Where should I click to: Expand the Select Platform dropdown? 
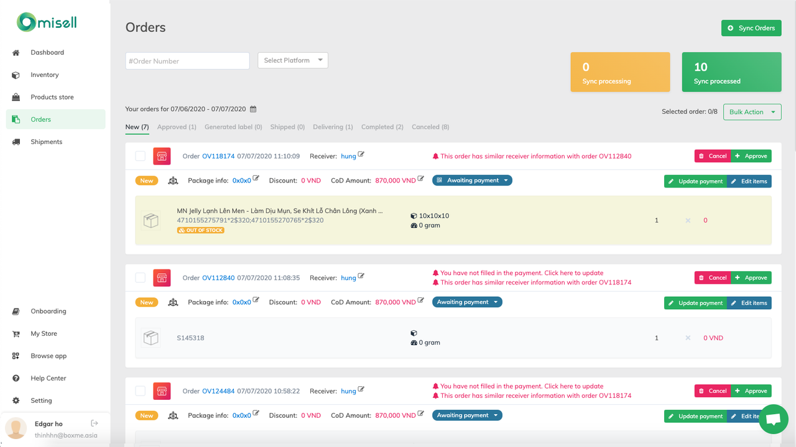pos(292,60)
